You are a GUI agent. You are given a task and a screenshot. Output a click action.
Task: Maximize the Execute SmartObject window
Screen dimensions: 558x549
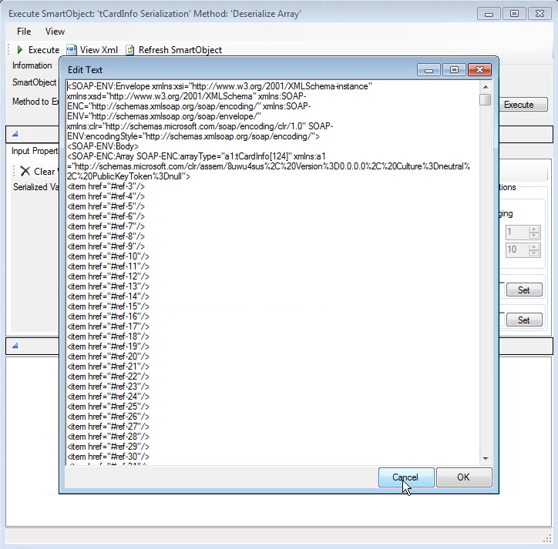515,14
